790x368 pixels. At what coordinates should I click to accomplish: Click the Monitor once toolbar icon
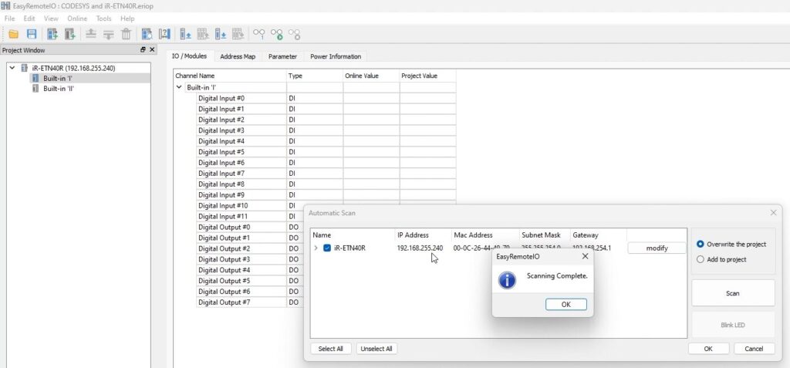(x=259, y=34)
